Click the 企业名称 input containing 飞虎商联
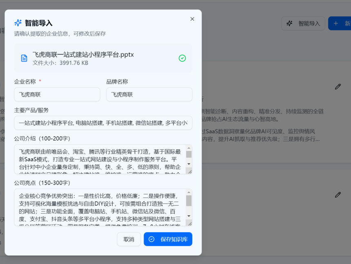351x264 pixels. [57, 94]
